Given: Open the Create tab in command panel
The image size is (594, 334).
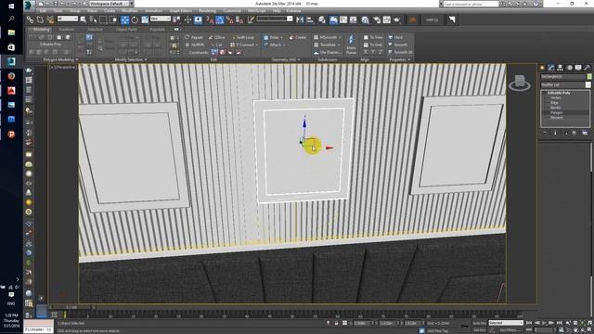Looking at the screenshot, I should pos(542,68).
